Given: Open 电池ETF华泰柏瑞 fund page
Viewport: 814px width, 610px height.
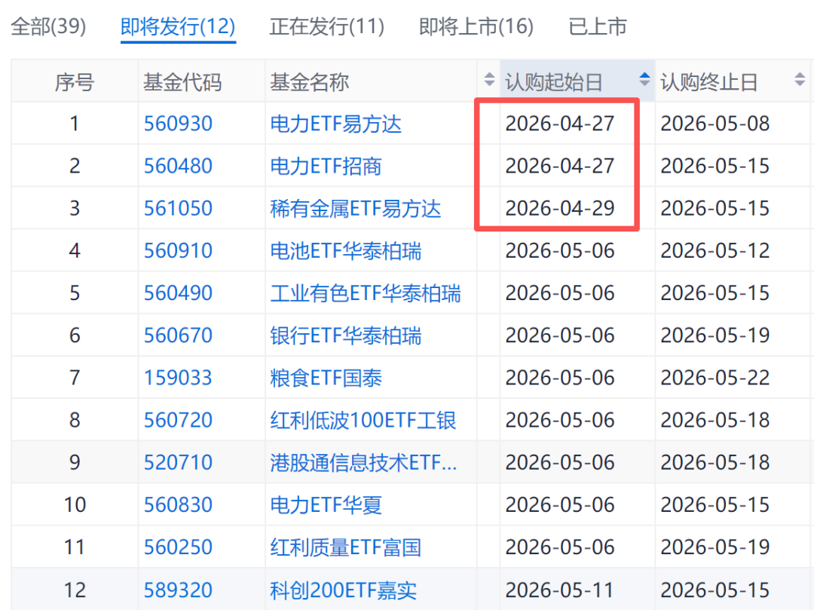Looking at the screenshot, I should click(346, 251).
